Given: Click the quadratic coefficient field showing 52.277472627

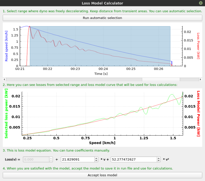Looking at the screenshot, I should click(x=133, y=159).
